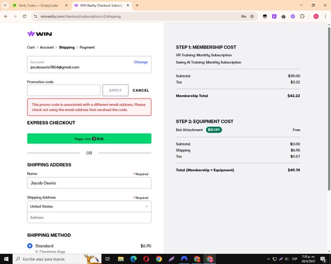Open Task View in taskbar
Image resolution: width=331 pixels, height=264 pixels.
point(108,259)
